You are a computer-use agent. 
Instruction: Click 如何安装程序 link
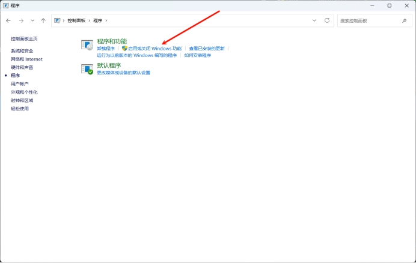(x=198, y=55)
